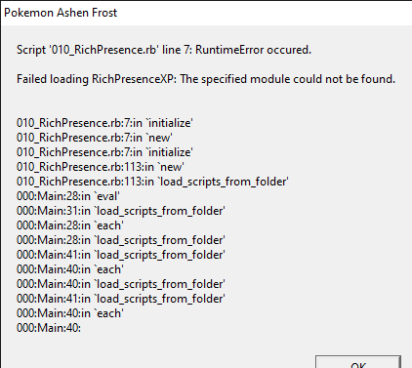412x368 pixels.
Task: Click the 000:Main:31 load_scripts_from_folder line
Action: [x=121, y=211]
